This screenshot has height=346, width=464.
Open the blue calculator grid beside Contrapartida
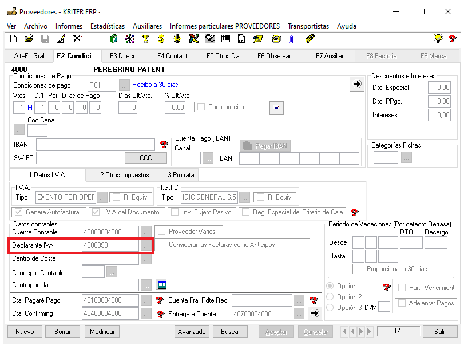click(x=162, y=284)
